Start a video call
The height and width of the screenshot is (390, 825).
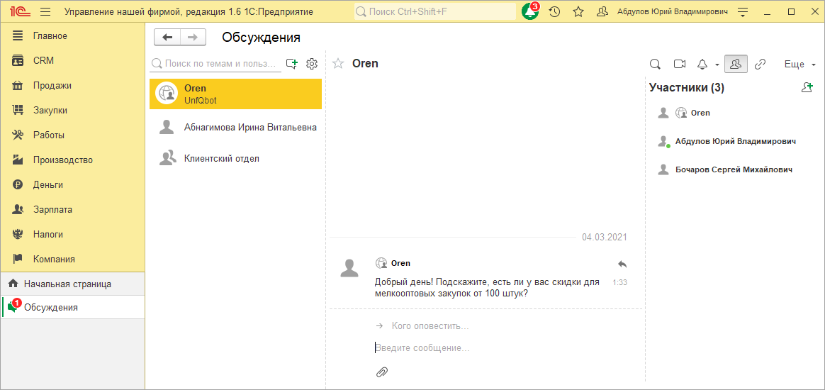pyautogui.click(x=680, y=64)
